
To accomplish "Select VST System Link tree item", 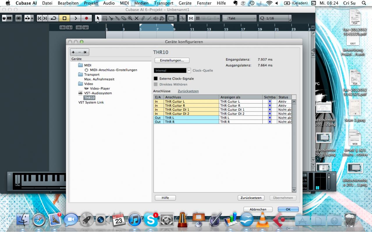I will (91, 102).
